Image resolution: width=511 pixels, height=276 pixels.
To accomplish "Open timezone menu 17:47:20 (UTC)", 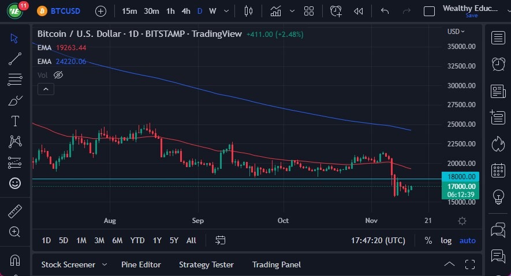I will 378,241.
